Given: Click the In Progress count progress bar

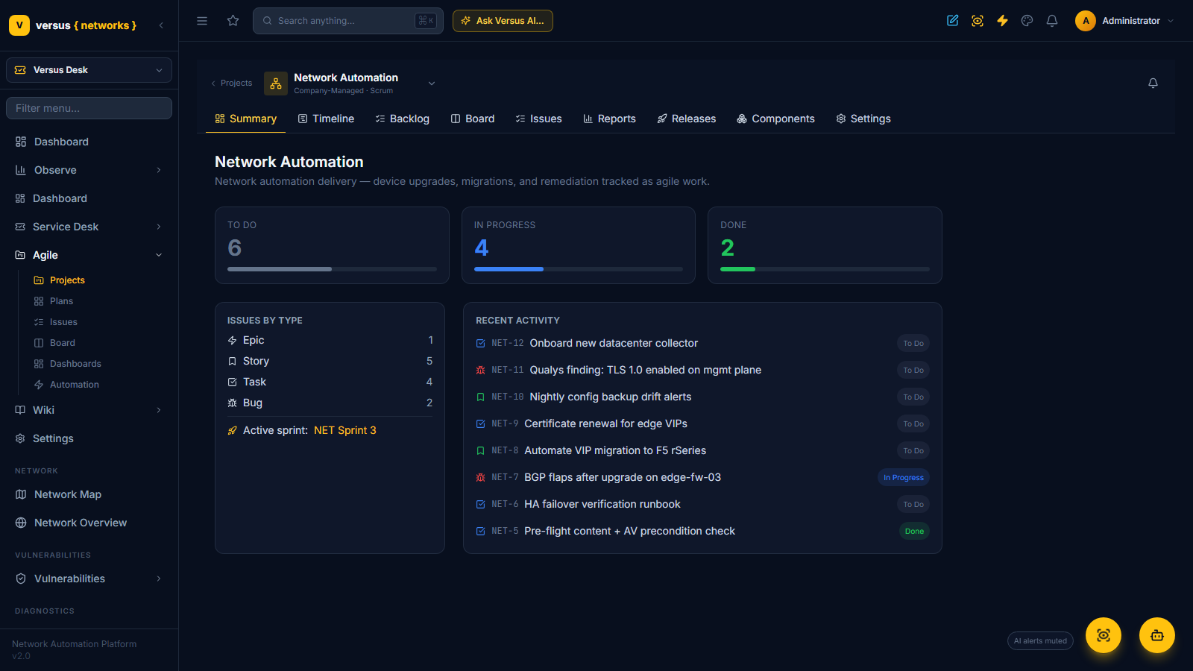Looking at the screenshot, I should tap(579, 268).
